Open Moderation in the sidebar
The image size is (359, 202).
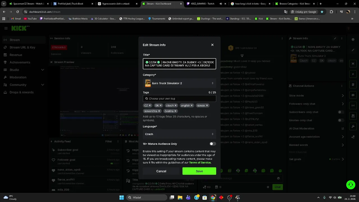[x=24, y=77]
